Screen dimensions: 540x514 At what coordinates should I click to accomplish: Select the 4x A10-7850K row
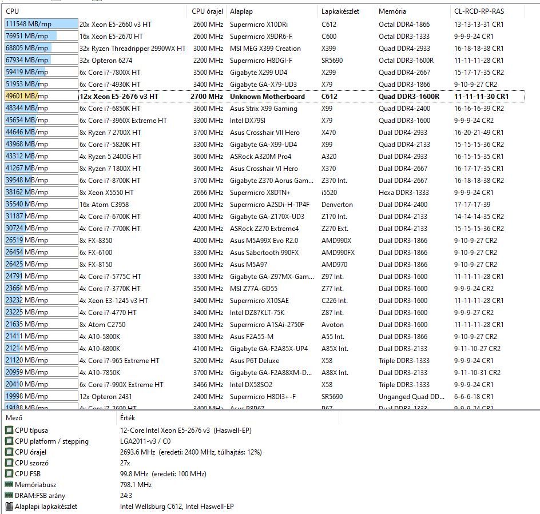[x=264, y=373]
